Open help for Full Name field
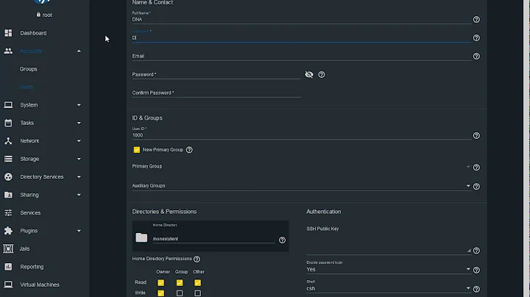 click(x=476, y=20)
